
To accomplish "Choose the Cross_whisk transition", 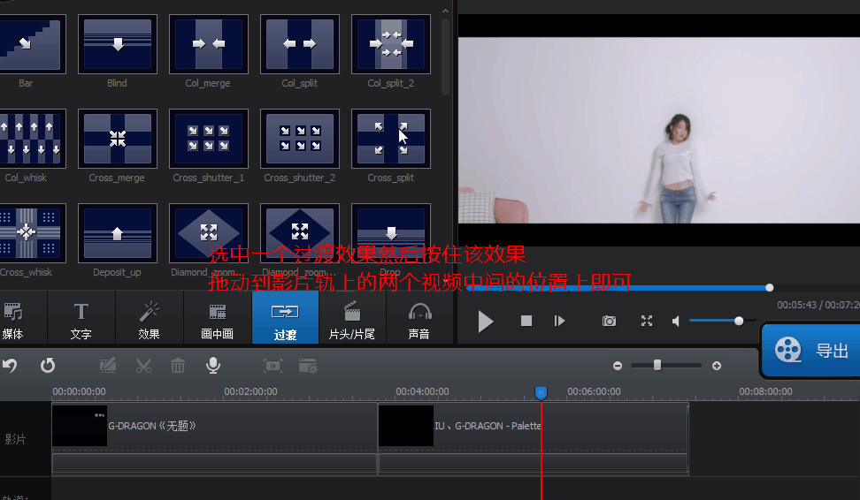I will click(32, 233).
